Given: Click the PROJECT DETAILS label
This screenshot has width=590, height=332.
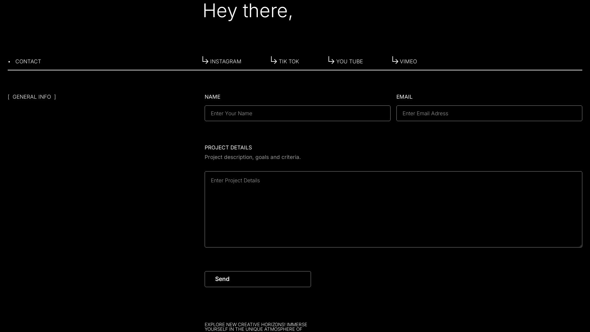Looking at the screenshot, I should pyautogui.click(x=228, y=148).
